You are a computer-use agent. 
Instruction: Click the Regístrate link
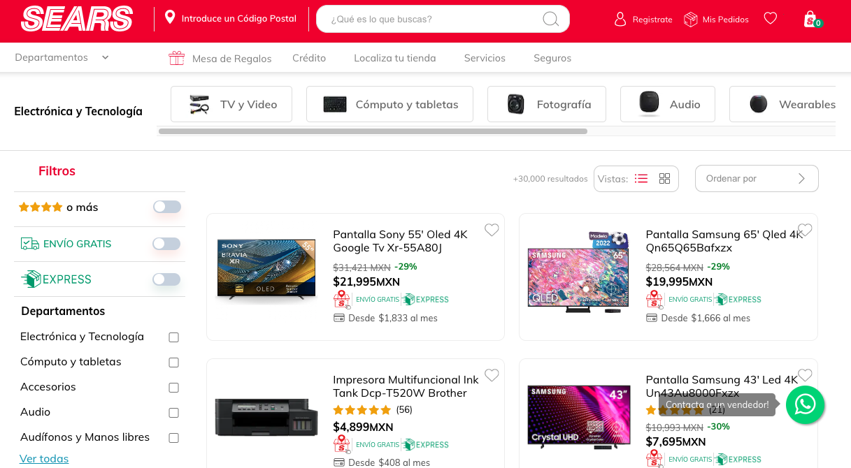pyautogui.click(x=652, y=20)
